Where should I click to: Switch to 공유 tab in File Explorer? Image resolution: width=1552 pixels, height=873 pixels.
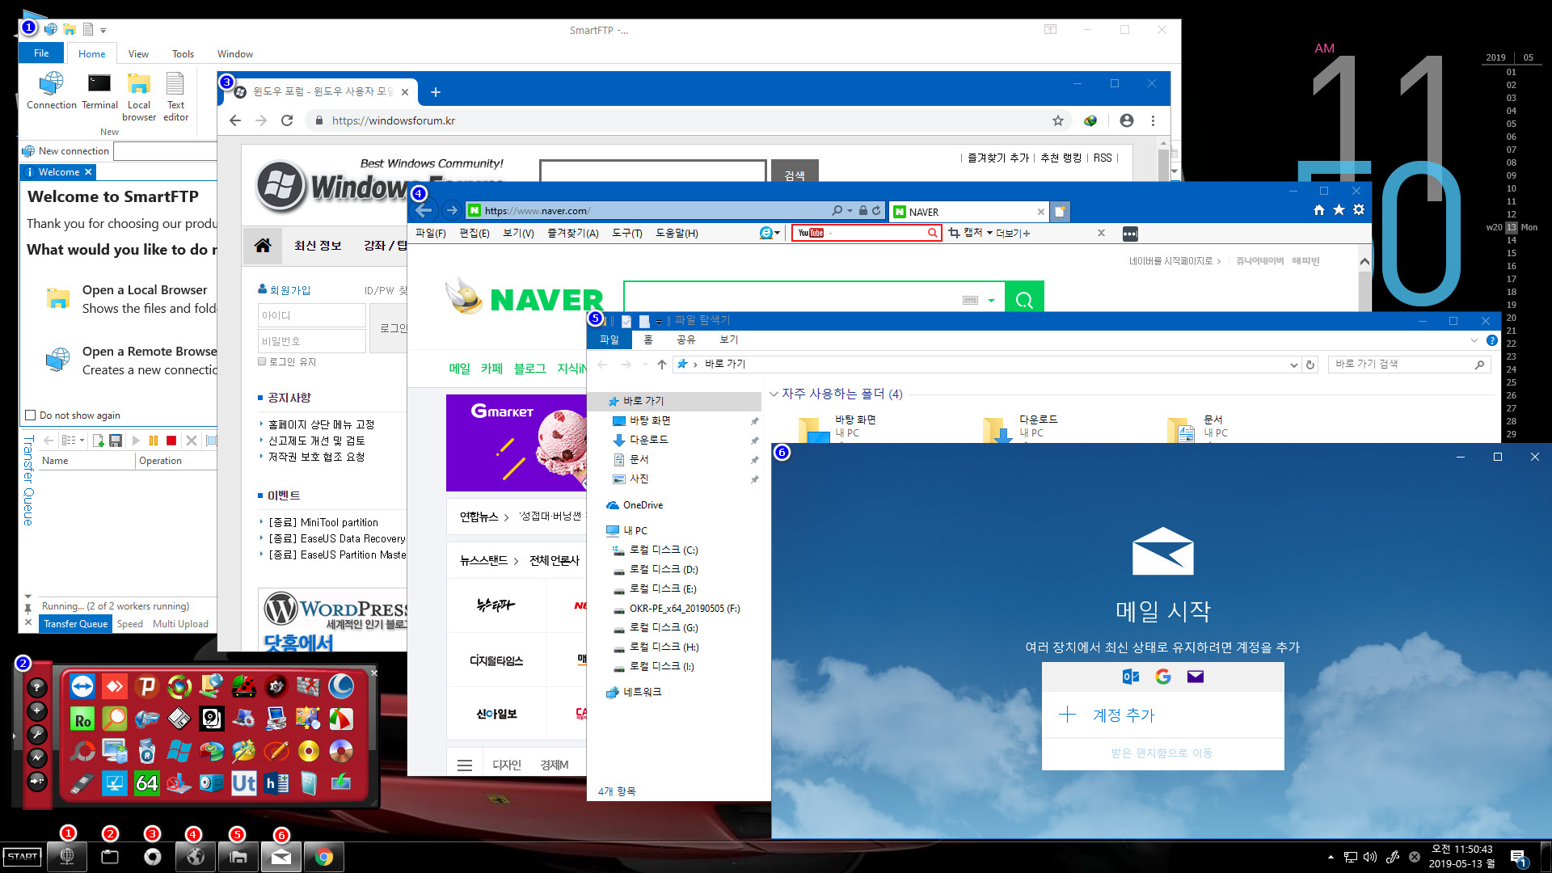[x=685, y=339]
